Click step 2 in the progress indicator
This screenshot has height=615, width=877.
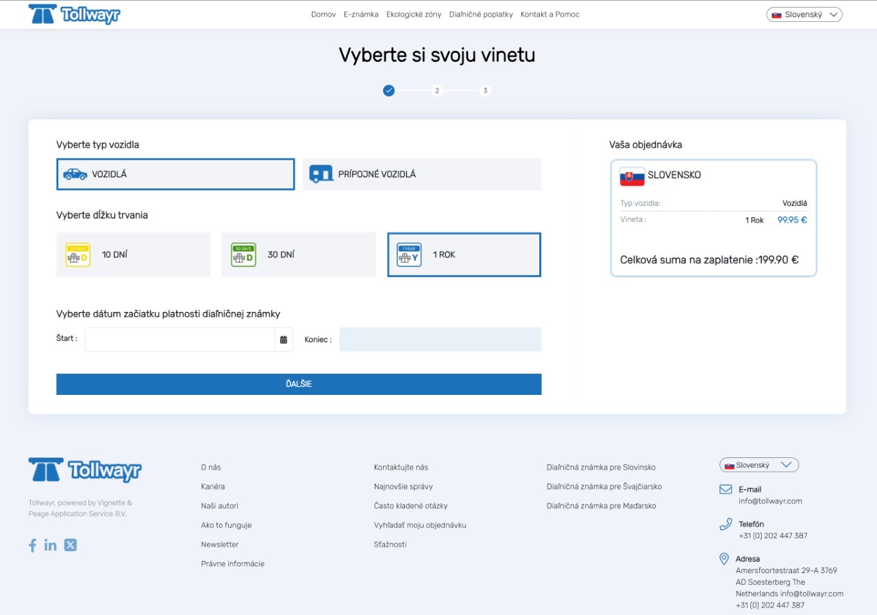coord(437,91)
